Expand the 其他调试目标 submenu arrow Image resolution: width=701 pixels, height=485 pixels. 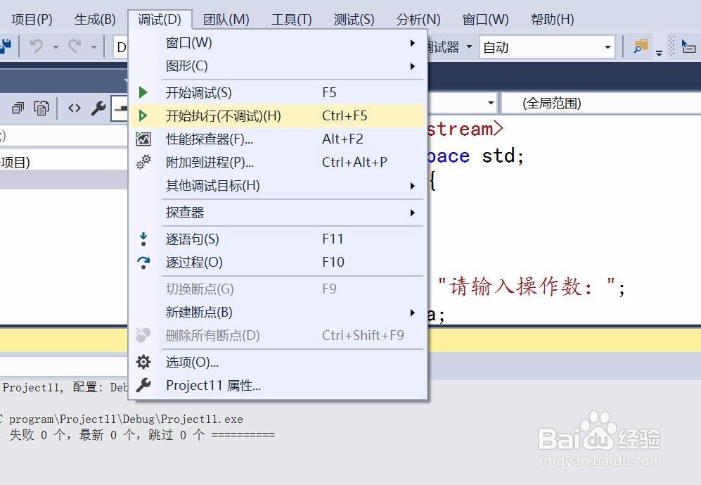(413, 186)
